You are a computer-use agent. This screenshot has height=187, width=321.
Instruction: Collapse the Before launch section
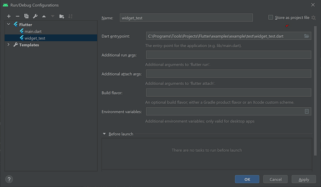[x=104, y=134]
